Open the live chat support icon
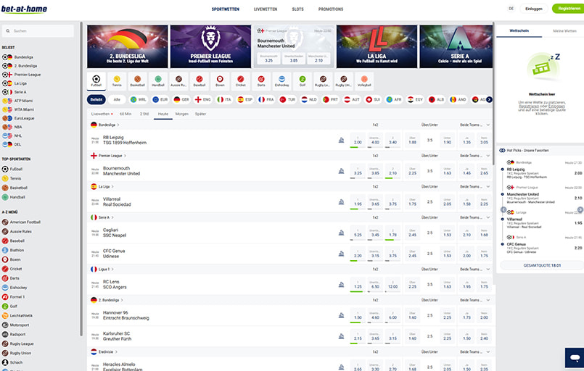Viewport: 584px width, 371px height. click(x=575, y=358)
